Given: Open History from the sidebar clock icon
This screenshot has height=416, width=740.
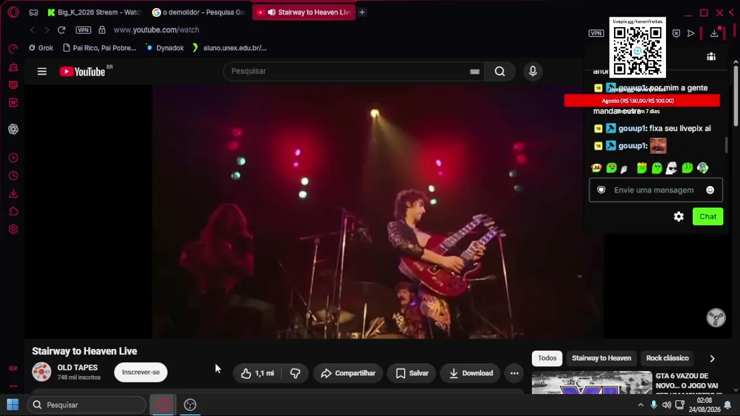Looking at the screenshot, I should pyautogui.click(x=13, y=176).
